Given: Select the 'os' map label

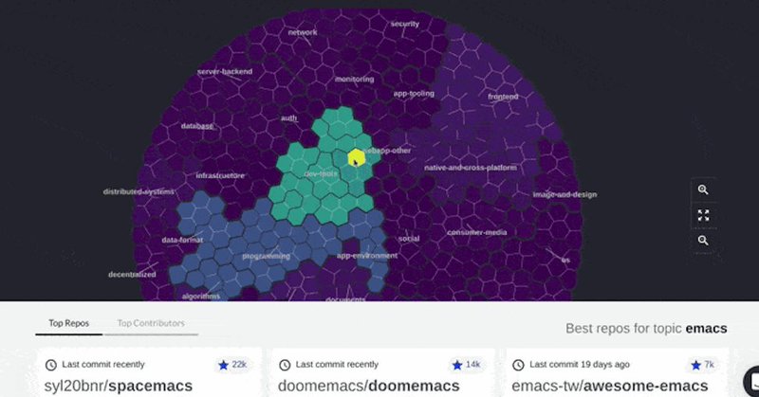Looking at the screenshot, I should (565, 260).
